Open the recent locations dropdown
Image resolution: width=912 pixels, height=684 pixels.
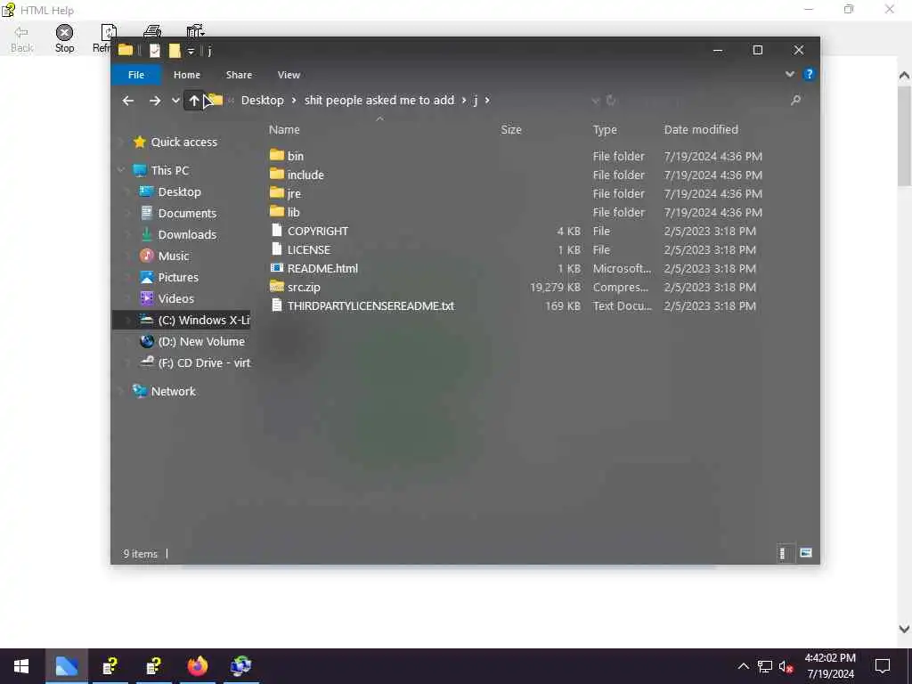175,101
